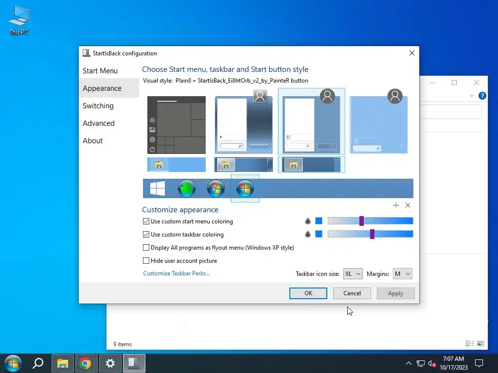Remove the selected start button with the X icon
The image size is (498, 373).
tap(408, 205)
